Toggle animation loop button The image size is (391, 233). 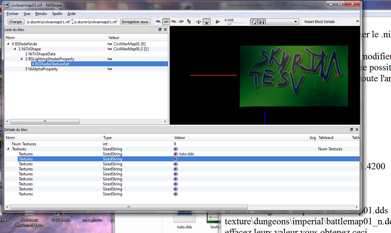[254, 22]
